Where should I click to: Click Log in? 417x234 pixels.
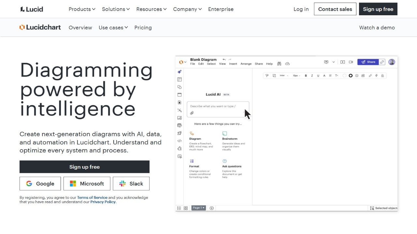tap(301, 9)
